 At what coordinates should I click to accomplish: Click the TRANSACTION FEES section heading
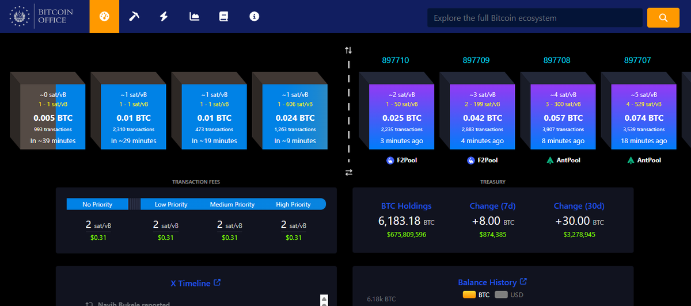pyautogui.click(x=196, y=182)
